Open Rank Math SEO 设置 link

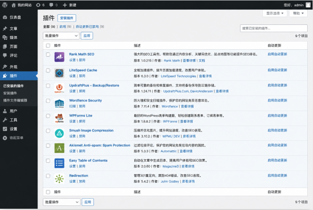point(73,60)
